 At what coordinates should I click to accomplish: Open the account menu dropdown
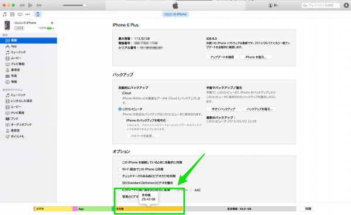[x=273, y=5]
